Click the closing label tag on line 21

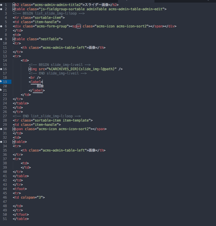pyautogui.click(x=37, y=90)
